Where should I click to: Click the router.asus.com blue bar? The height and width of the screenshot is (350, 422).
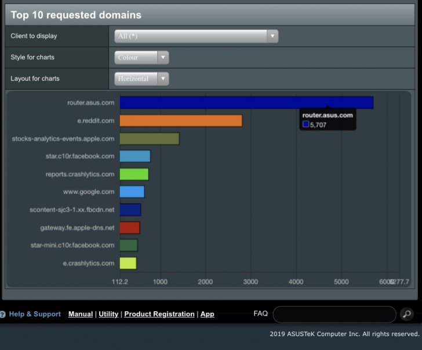point(246,103)
